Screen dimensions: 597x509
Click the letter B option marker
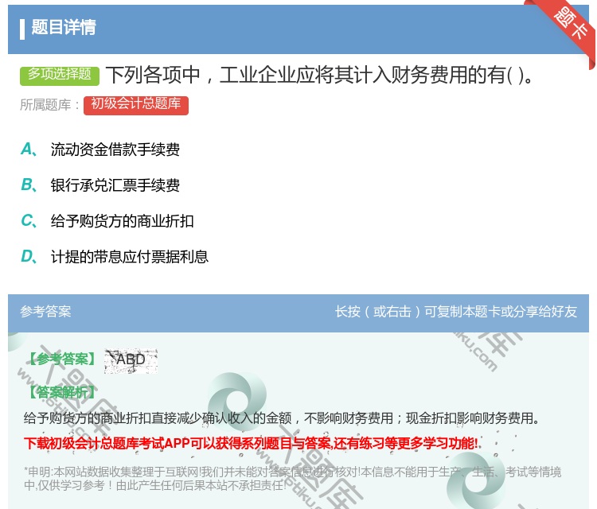point(29,185)
